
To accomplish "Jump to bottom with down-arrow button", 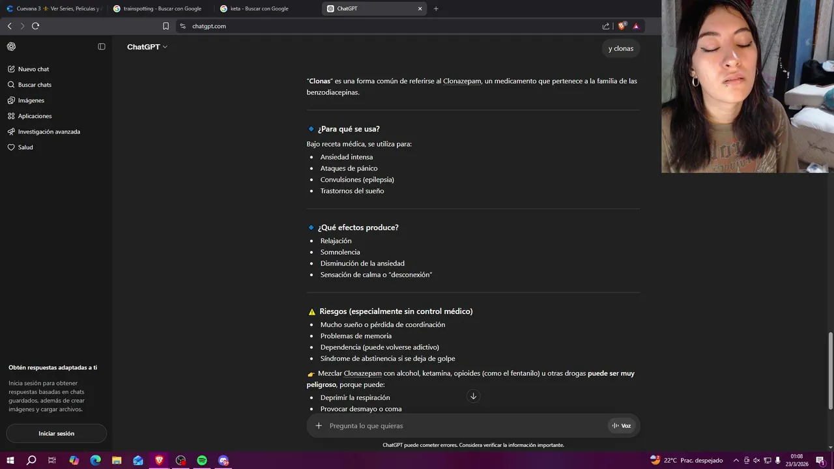I will pyautogui.click(x=473, y=396).
